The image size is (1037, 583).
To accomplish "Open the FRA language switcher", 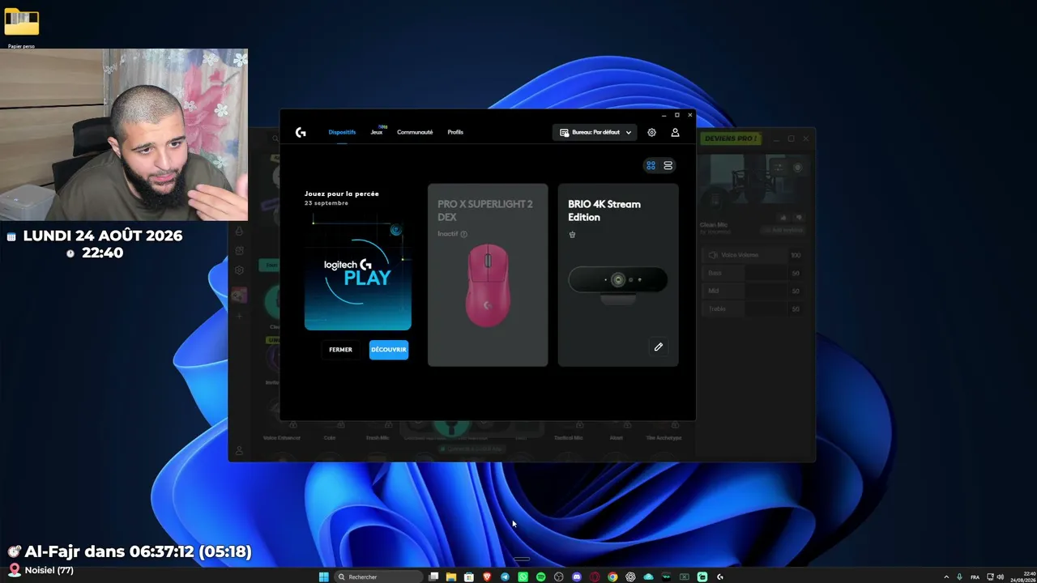I will 975,577.
